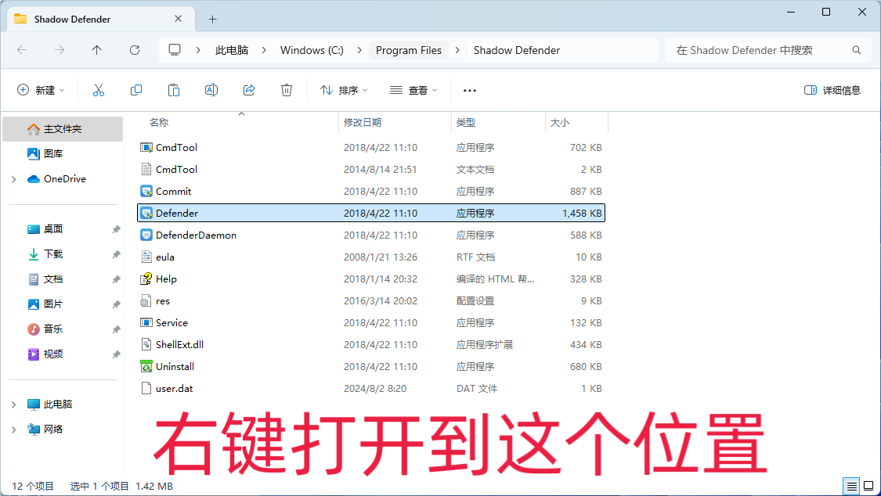Screen dimensions: 881x496
Task: Minimize the File Explorer window
Action: point(791,12)
